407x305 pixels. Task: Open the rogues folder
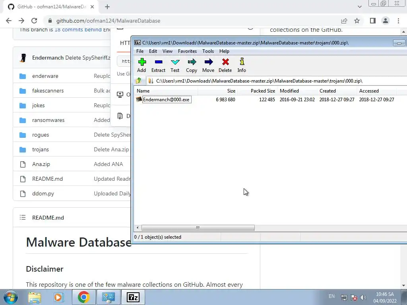click(x=41, y=135)
